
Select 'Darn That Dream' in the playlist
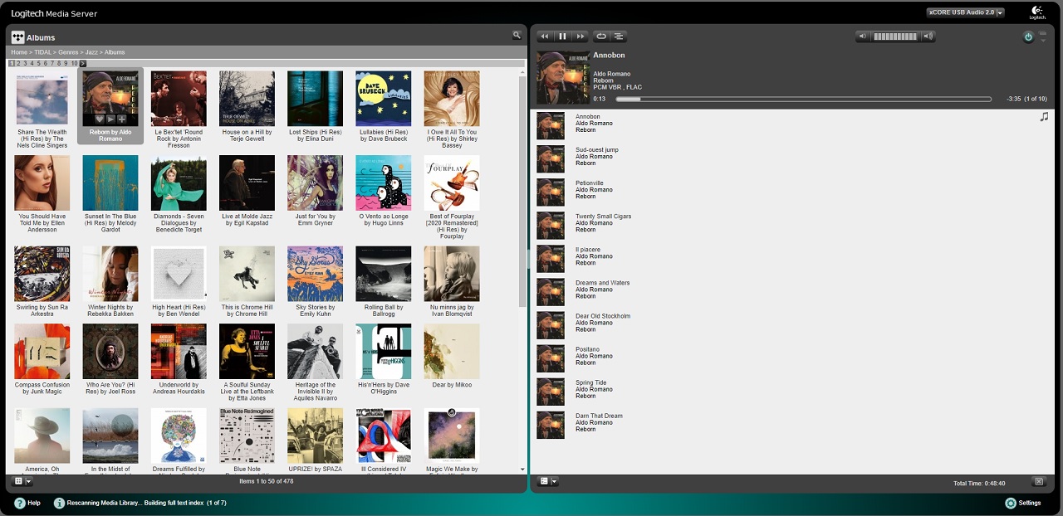pos(599,416)
